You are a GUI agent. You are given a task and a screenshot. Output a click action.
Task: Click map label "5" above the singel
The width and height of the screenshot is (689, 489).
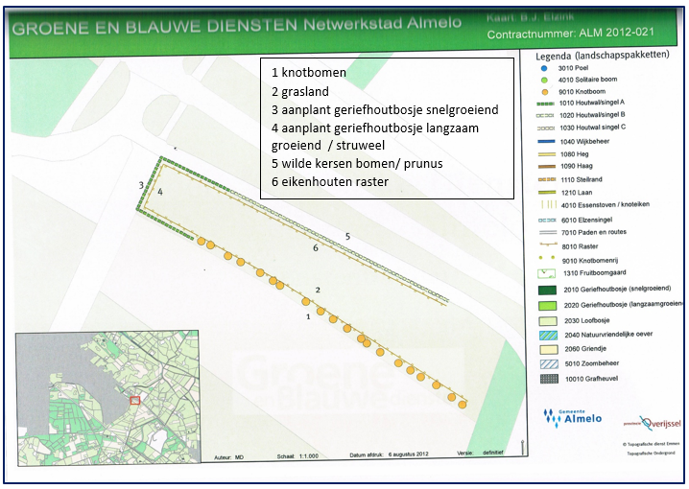point(347,237)
